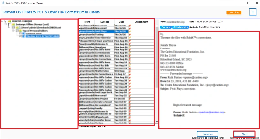Viewport: 260px width, 139px height.
Task: Sort messages by the Subject column header
Action: (x=105, y=22)
